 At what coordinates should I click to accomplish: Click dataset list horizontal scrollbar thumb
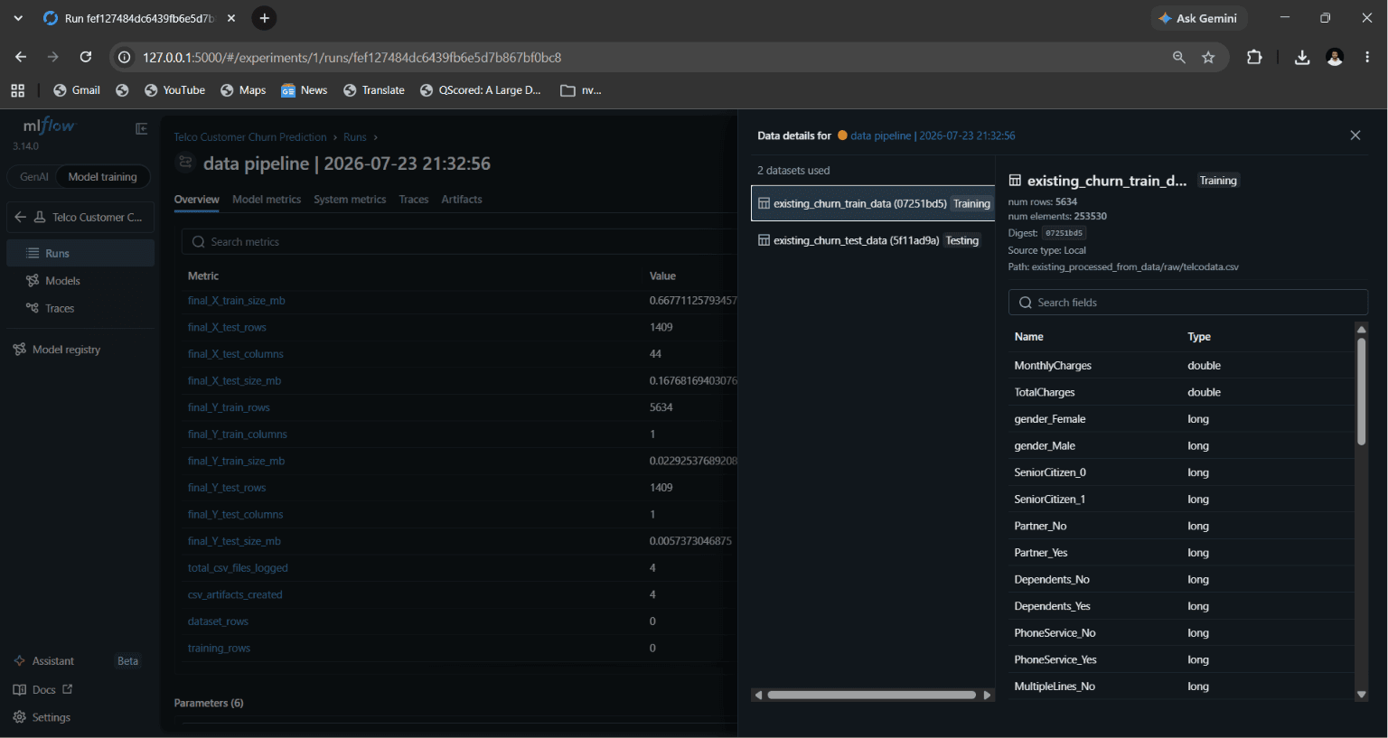tap(871, 695)
